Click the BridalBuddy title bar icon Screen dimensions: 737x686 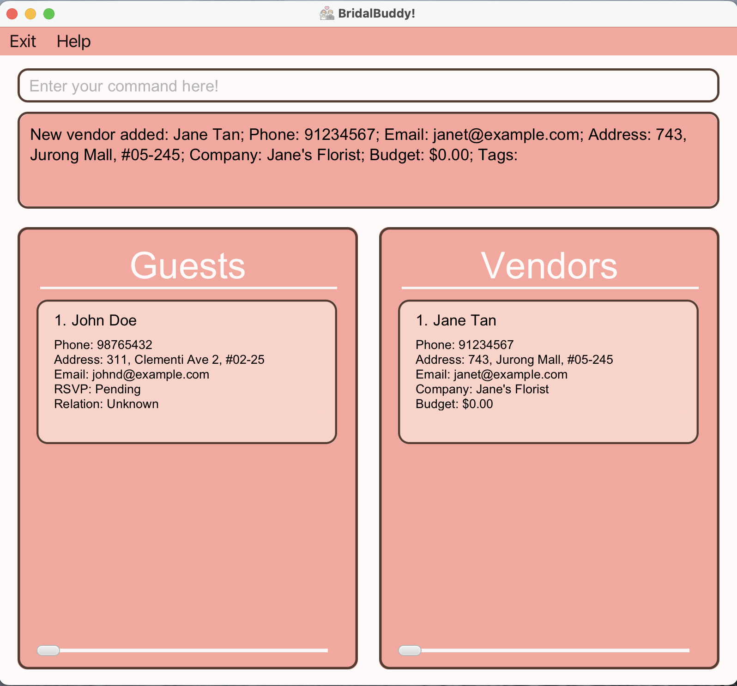click(x=327, y=13)
